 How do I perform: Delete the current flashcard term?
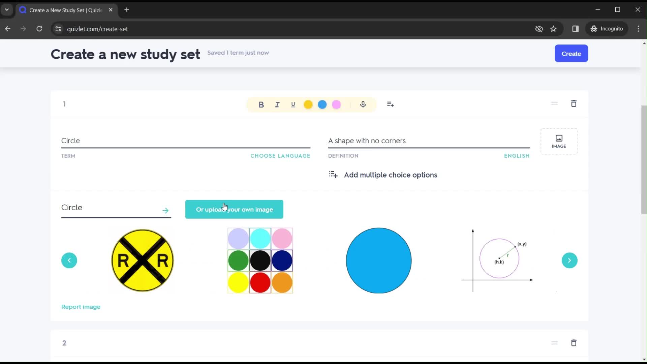(573, 103)
